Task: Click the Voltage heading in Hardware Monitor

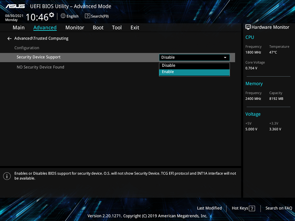Action: pos(253,114)
